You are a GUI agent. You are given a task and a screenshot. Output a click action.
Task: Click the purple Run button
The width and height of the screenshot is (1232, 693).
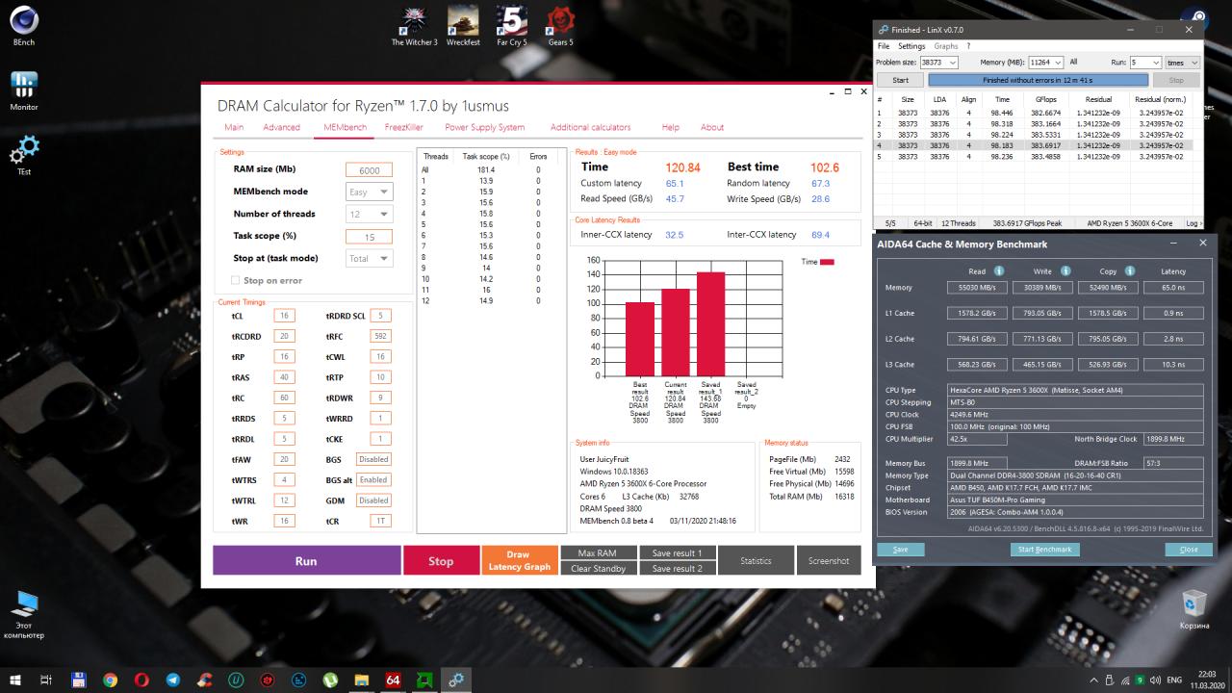pos(306,561)
